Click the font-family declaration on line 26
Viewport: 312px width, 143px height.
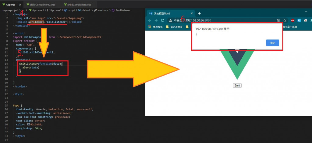coord(55,109)
